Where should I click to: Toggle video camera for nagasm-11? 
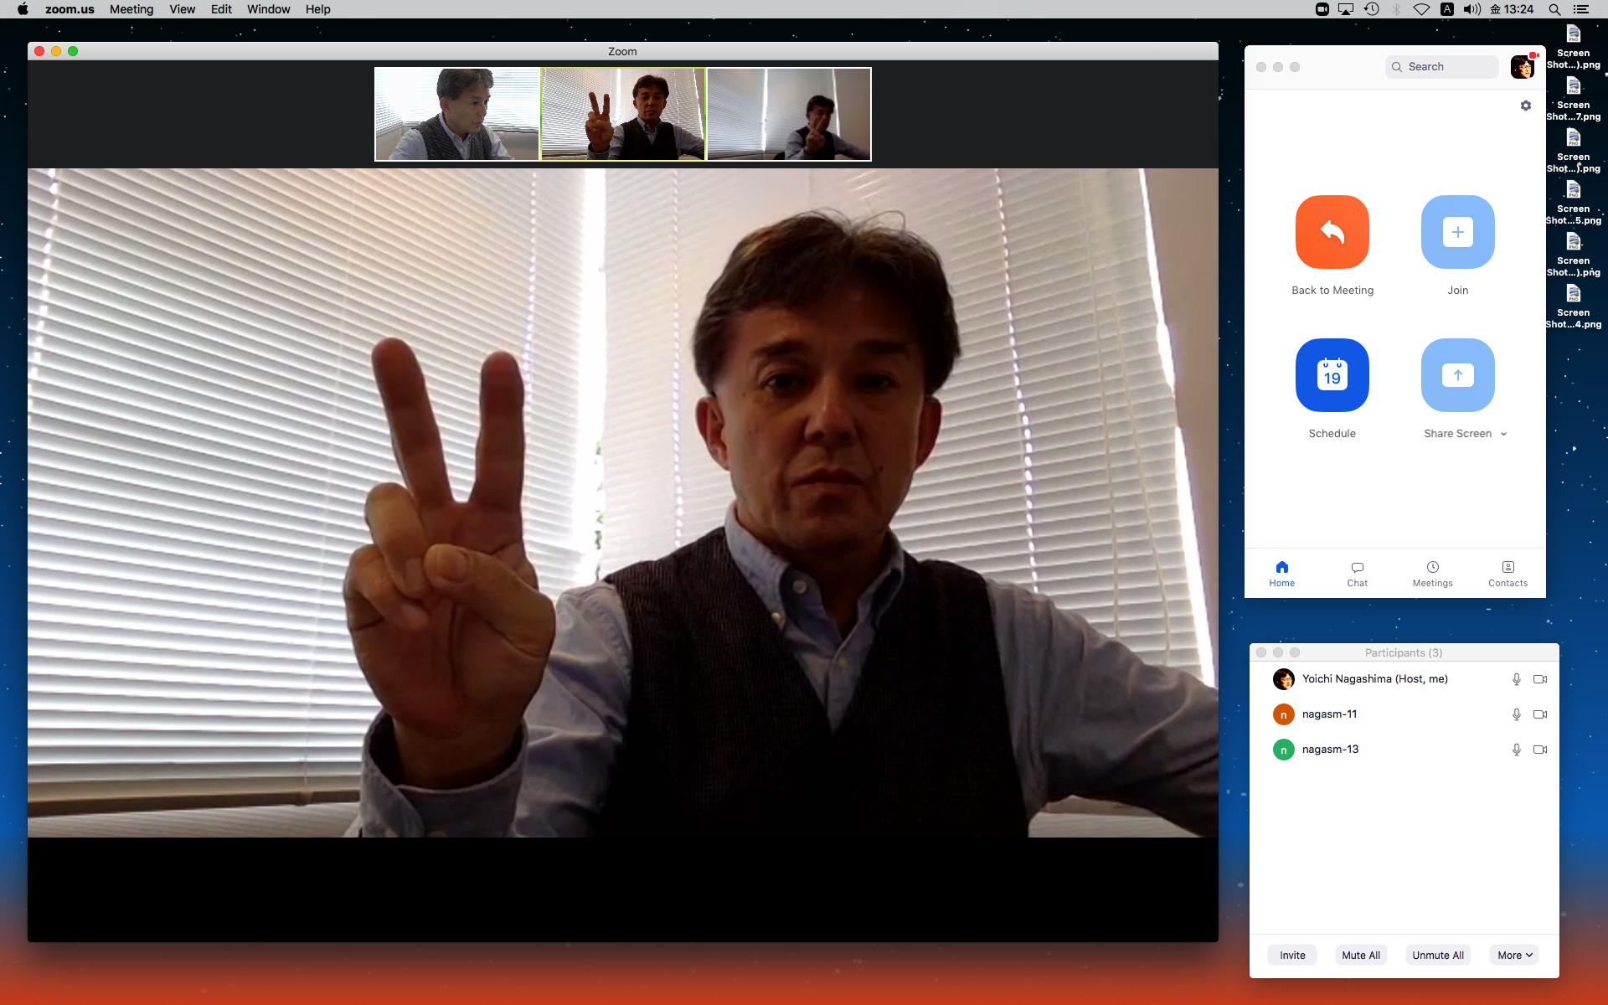click(x=1539, y=714)
